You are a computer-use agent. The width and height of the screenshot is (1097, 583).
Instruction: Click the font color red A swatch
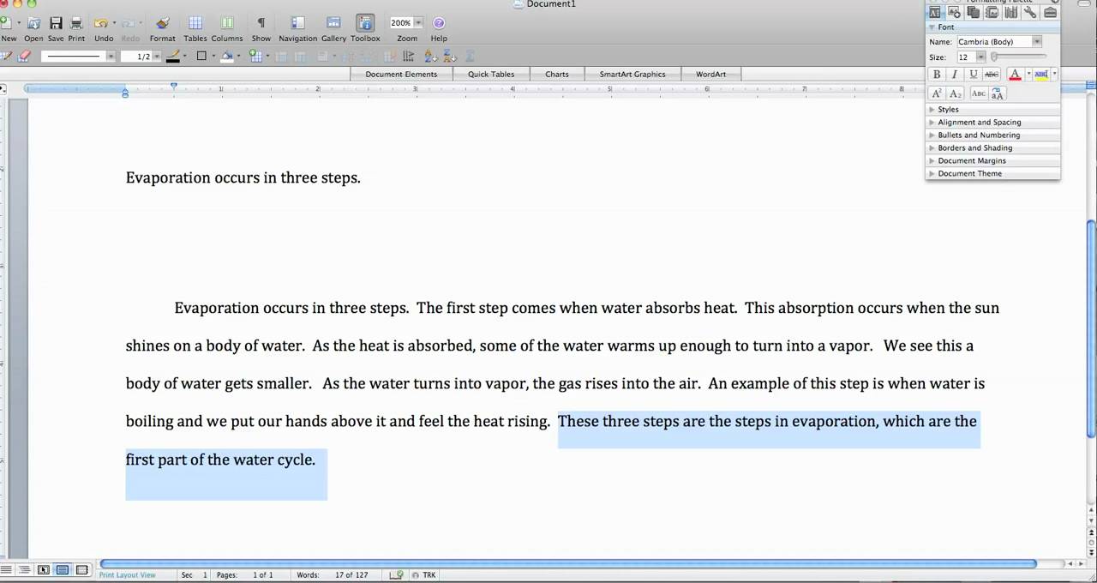pos(1015,75)
